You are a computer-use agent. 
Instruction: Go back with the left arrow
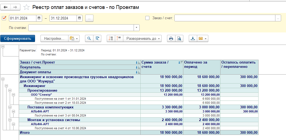tap(5, 7)
